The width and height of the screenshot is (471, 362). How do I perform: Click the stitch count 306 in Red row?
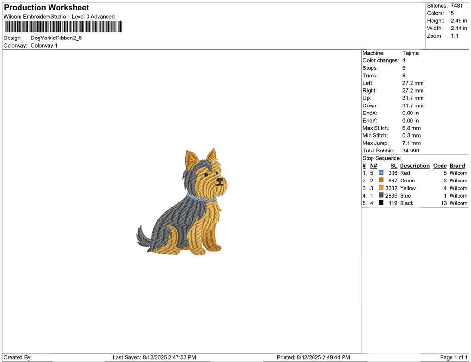click(393, 173)
